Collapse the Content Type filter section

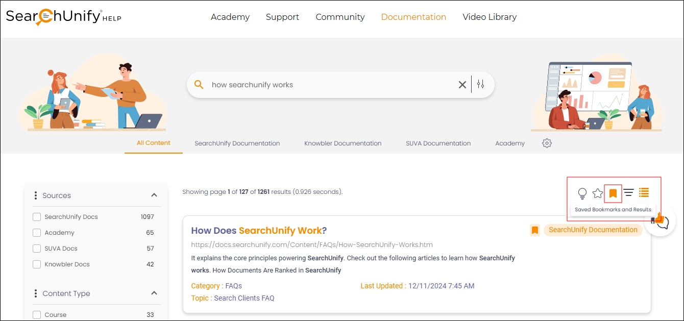point(154,293)
